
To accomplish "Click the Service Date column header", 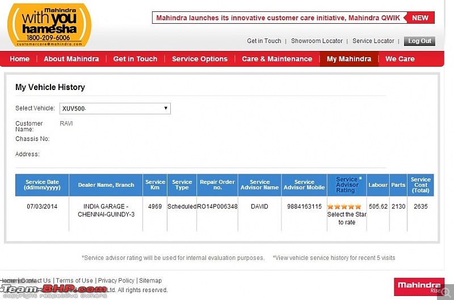I will pos(42,185).
